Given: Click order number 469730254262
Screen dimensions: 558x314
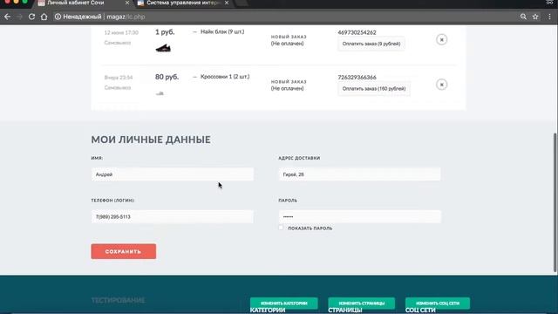Looking at the screenshot, I should pos(357,32).
